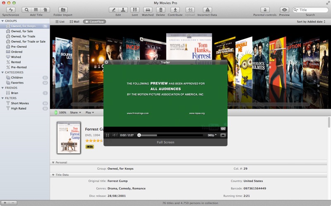Click the remove group minus button
Image resolution: width=331 pixels, height=206 pixels.
pos(13,203)
